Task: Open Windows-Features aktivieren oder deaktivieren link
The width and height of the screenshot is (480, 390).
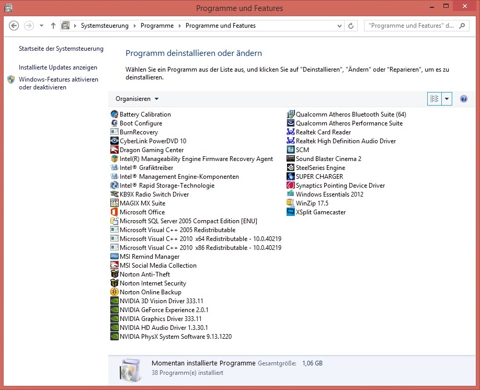Action: click(x=59, y=83)
